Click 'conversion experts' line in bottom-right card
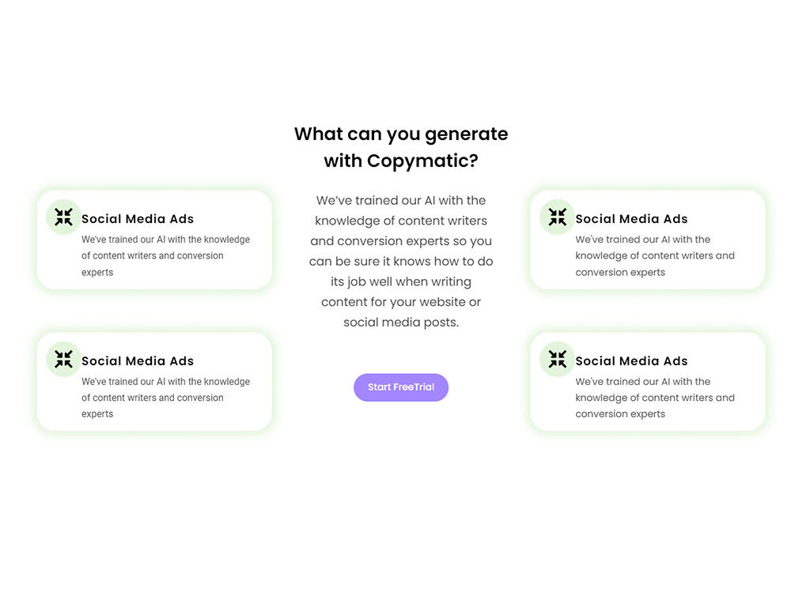 click(x=620, y=414)
